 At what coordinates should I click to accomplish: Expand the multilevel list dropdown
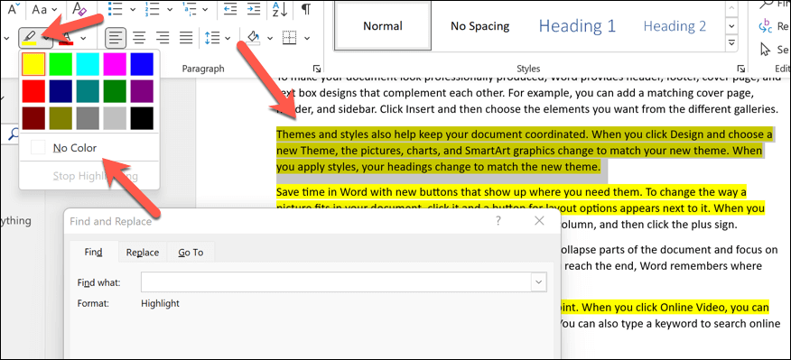coord(204,9)
